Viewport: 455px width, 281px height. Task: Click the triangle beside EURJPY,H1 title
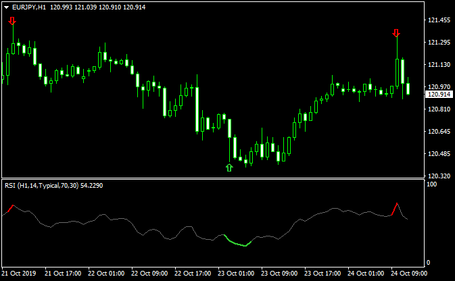[x=6, y=7]
